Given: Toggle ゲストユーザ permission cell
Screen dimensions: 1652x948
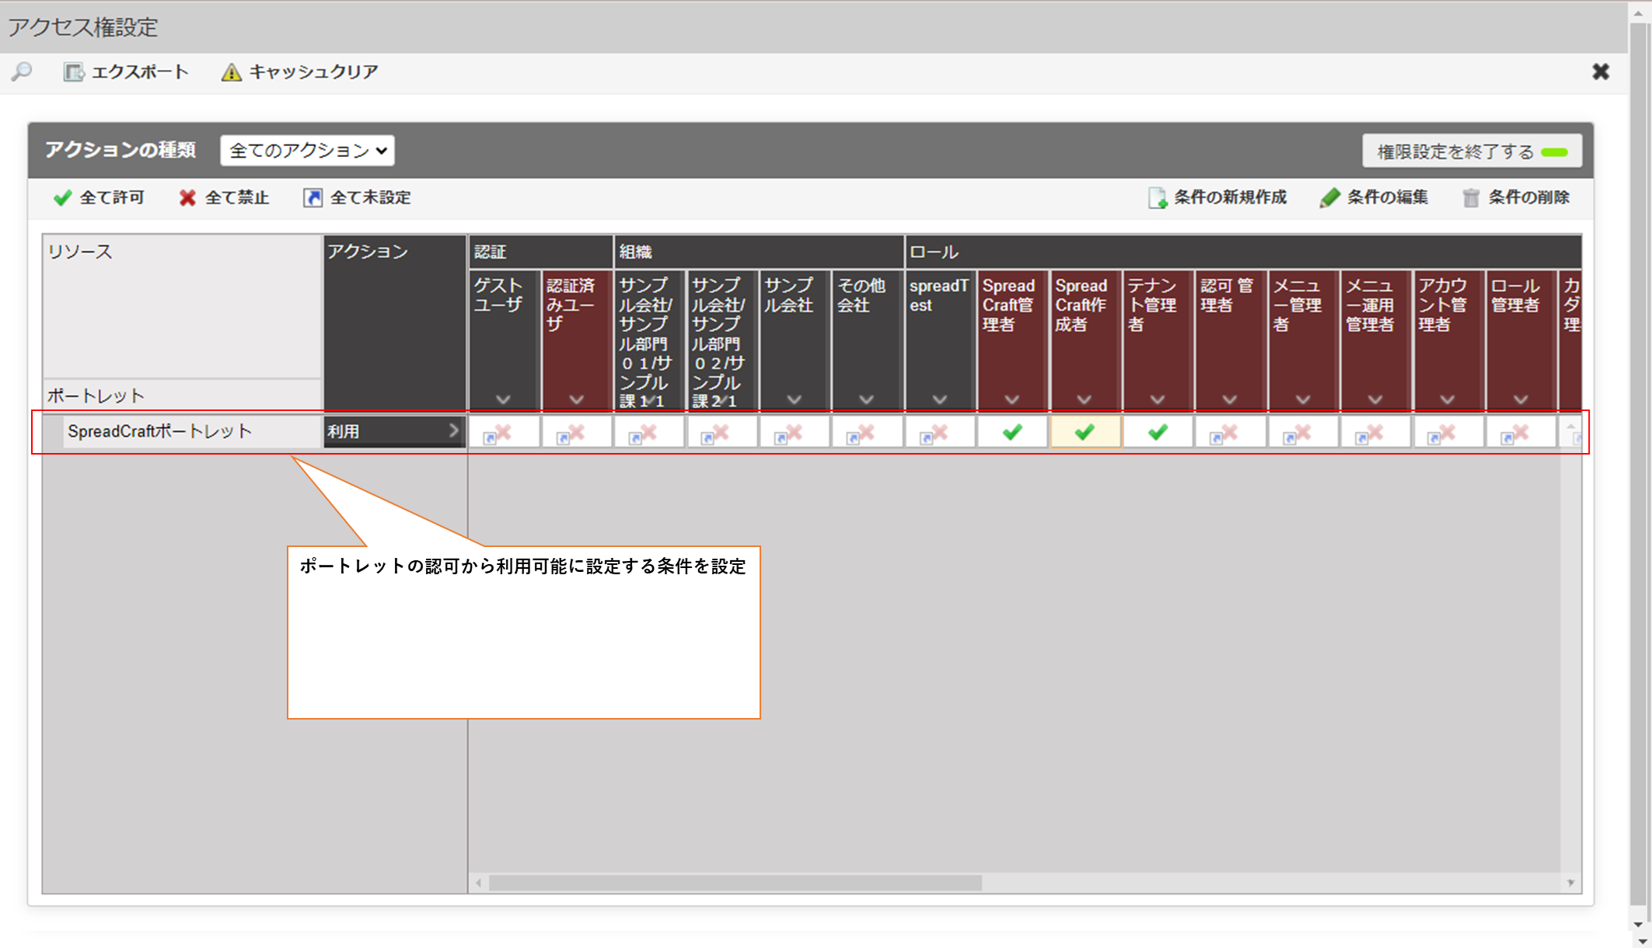Looking at the screenshot, I should pos(502,432).
